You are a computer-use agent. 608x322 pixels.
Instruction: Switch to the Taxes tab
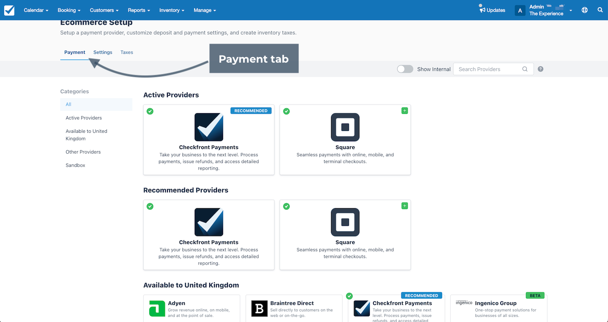[x=127, y=52]
